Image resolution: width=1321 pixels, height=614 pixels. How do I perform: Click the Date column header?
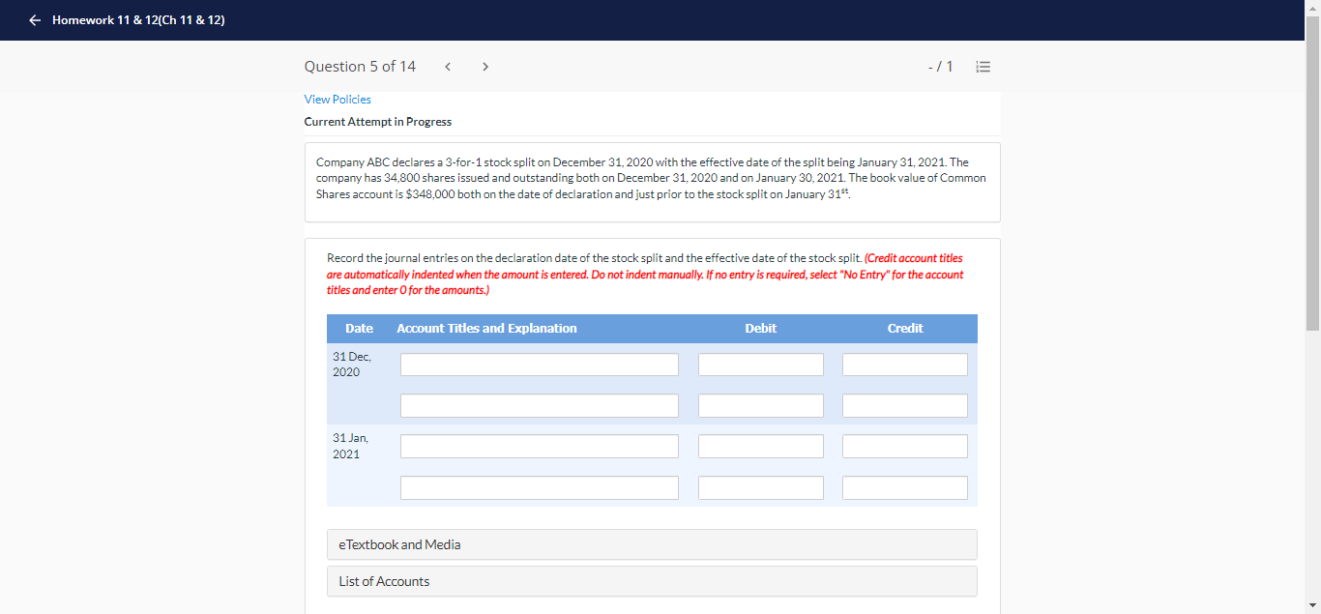(x=359, y=329)
